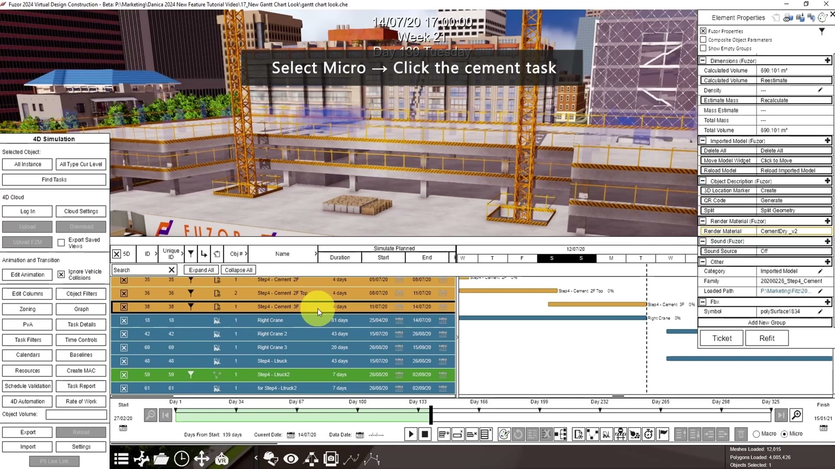Click the stopwatch icon in the Gantt toolbar
The width and height of the screenshot is (835, 469).
coord(648,434)
